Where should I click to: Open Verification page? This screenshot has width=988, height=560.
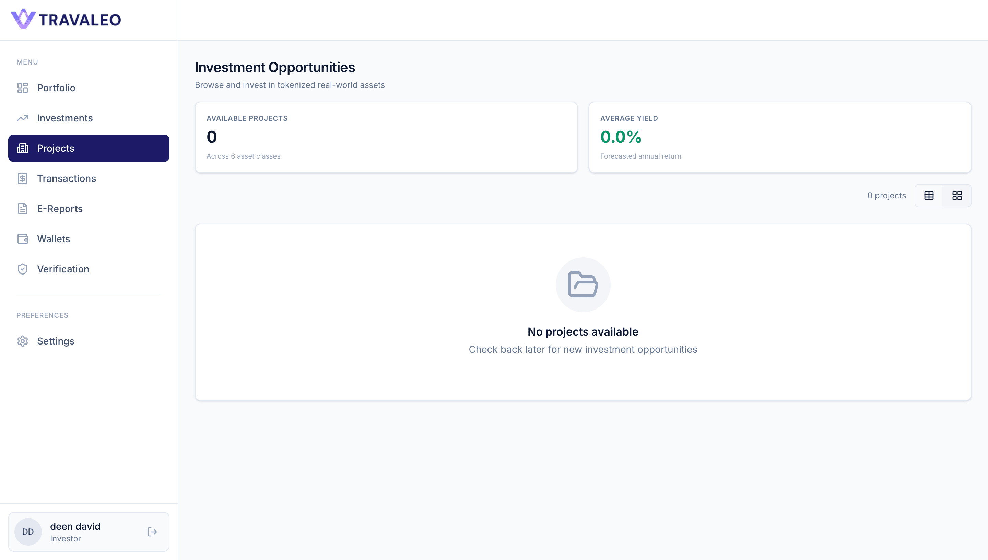point(89,269)
